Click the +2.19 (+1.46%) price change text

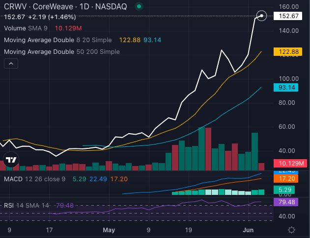pos(52,17)
